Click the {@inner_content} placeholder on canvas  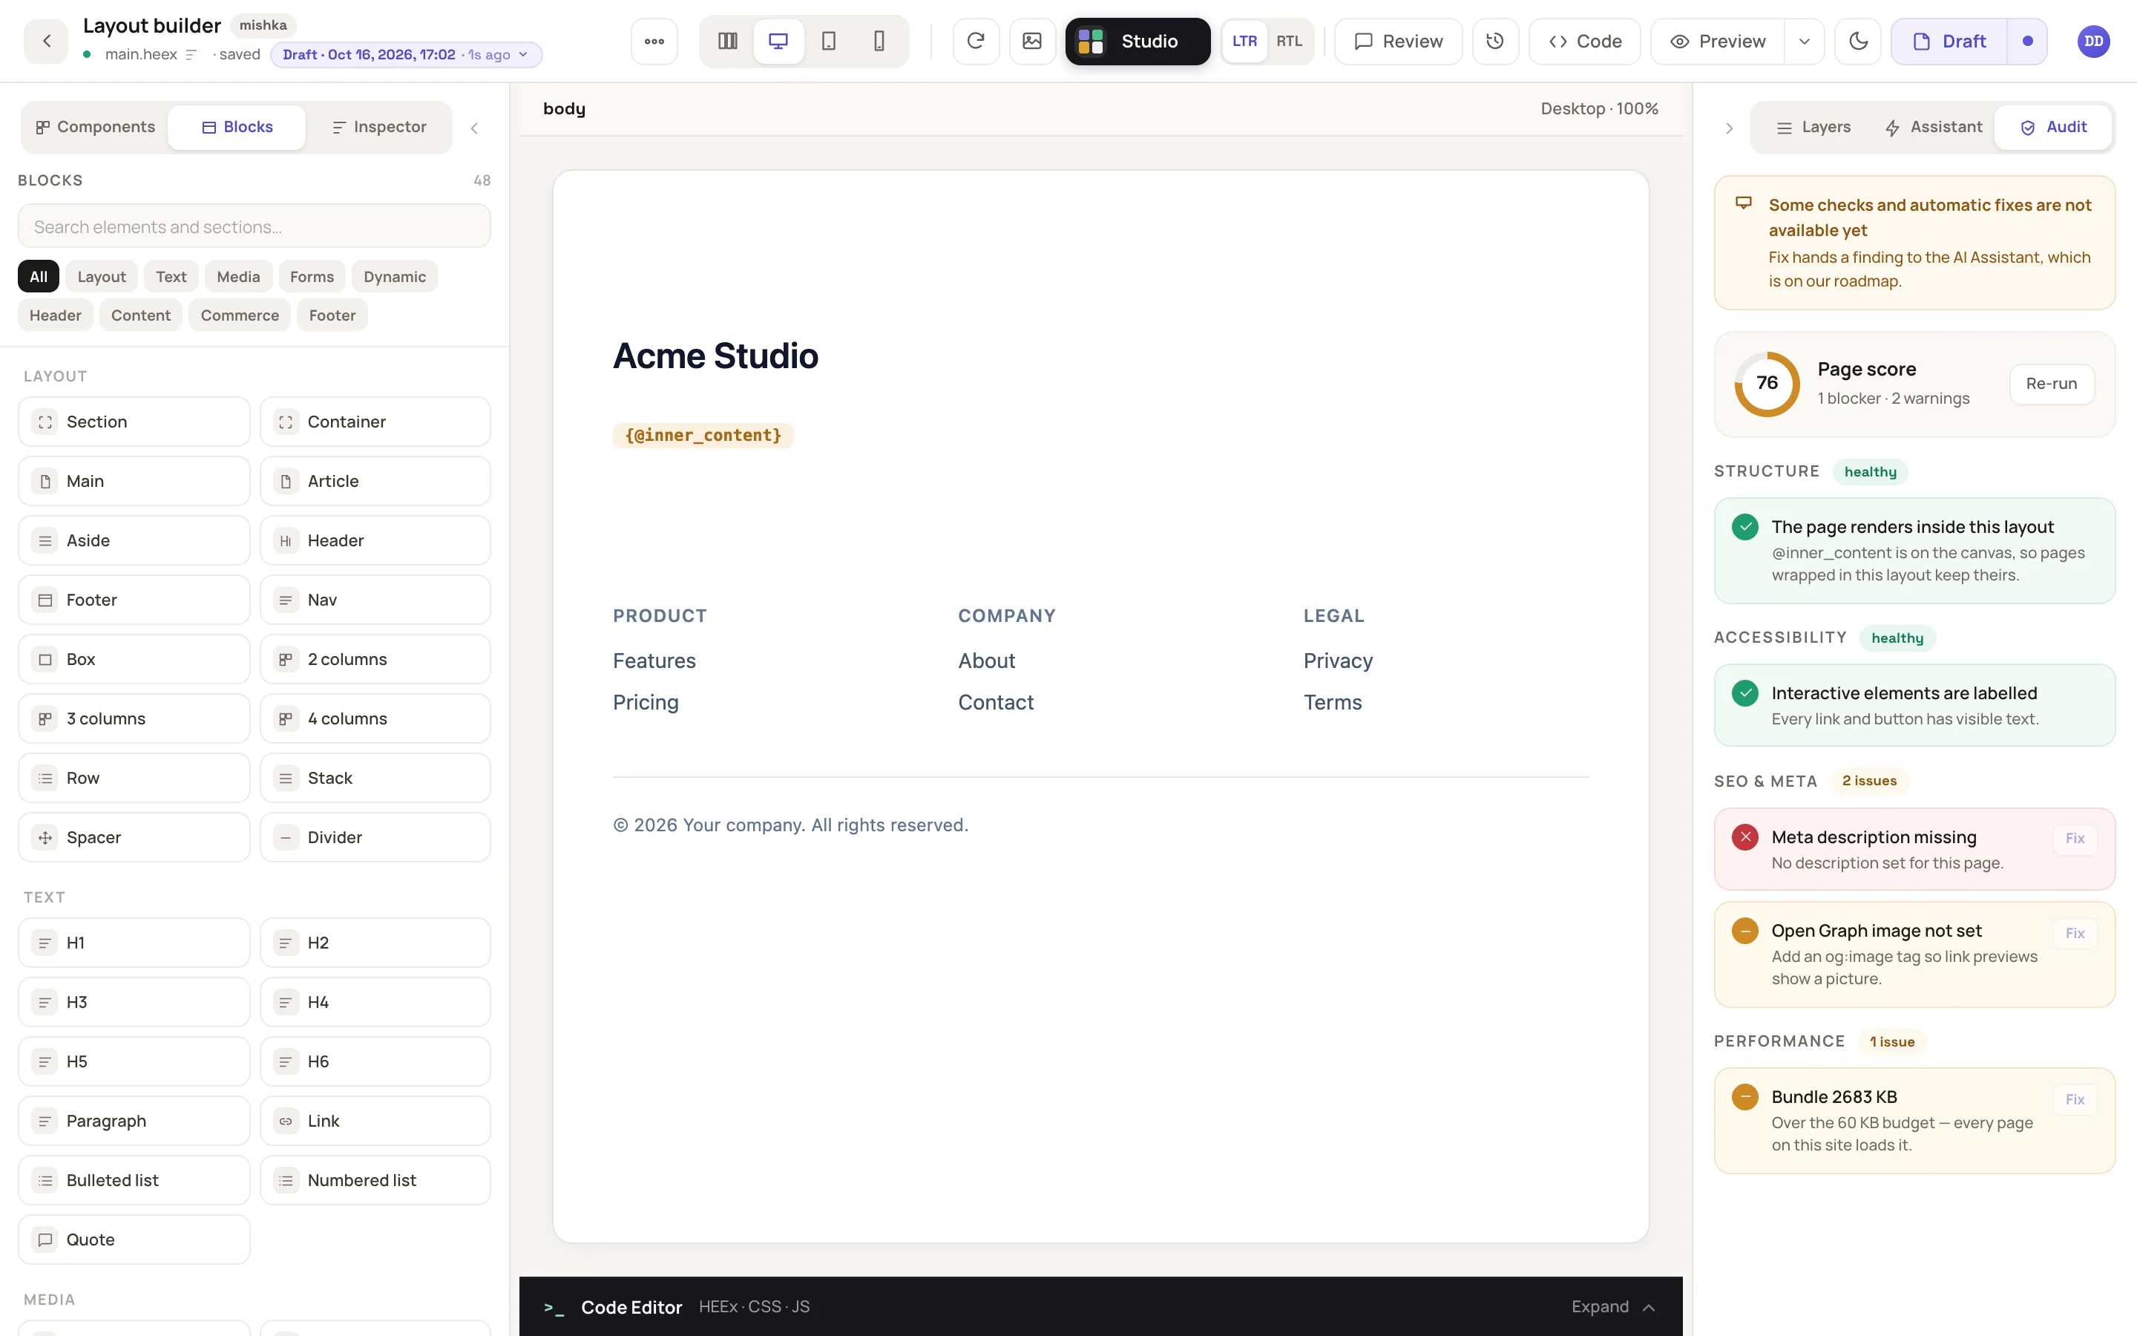(703, 435)
